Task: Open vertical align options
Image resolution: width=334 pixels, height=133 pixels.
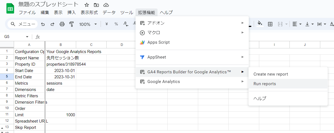Action: coord(309,24)
